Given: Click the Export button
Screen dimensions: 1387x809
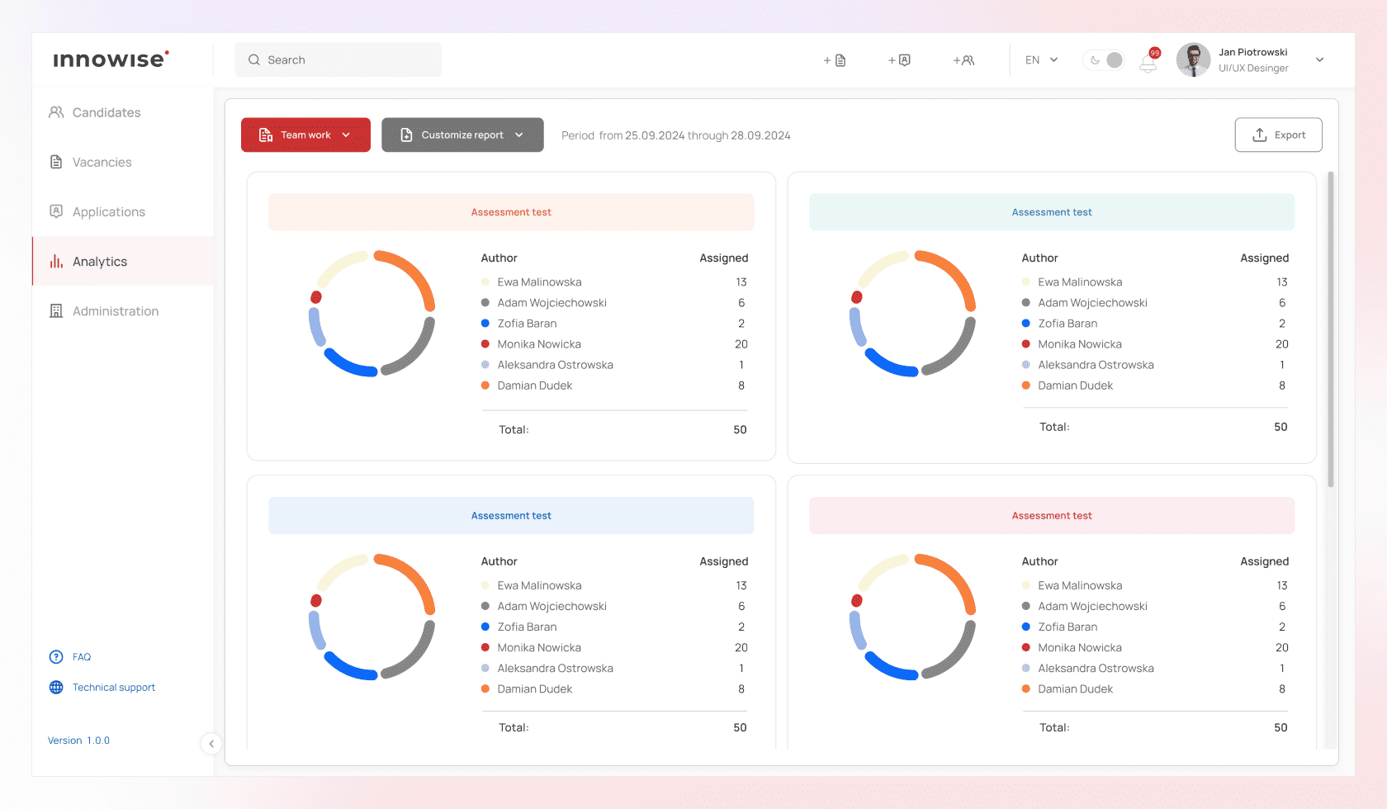Looking at the screenshot, I should pyautogui.click(x=1278, y=135).
